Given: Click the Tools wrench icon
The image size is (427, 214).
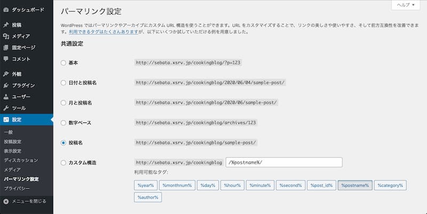Looking at the screenshot, I should (6, 108).
